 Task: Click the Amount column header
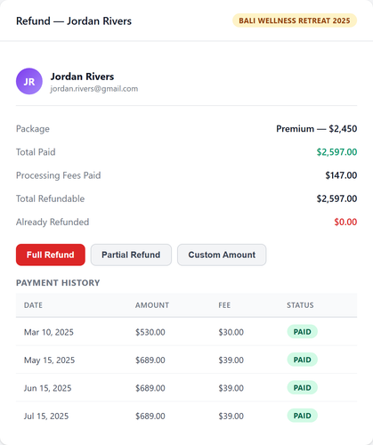[152, 305]
